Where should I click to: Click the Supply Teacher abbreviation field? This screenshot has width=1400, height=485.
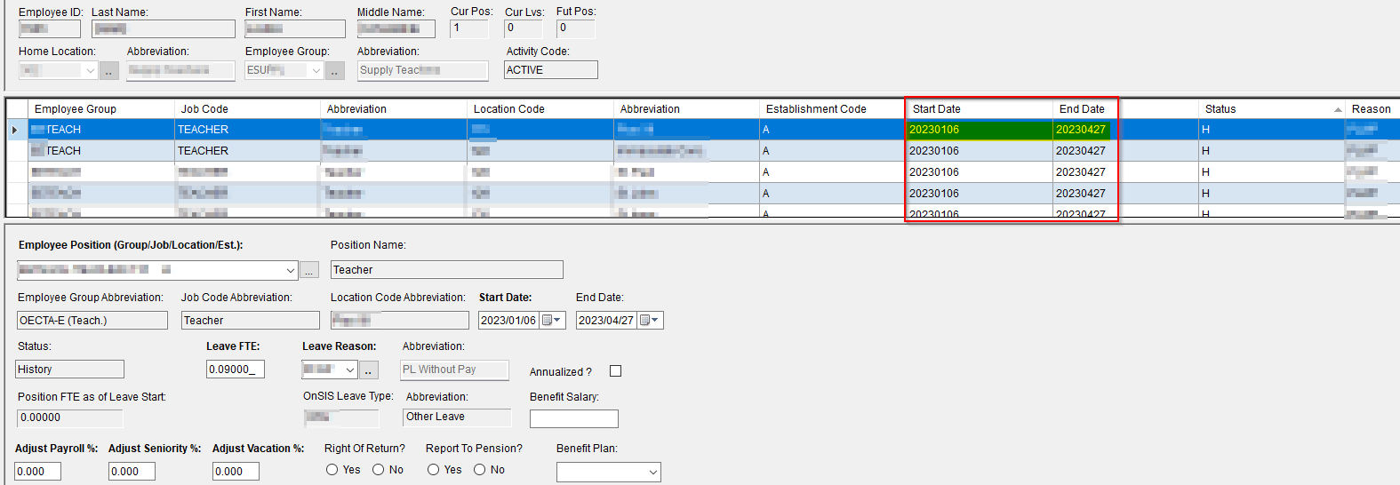click(423, 70)
